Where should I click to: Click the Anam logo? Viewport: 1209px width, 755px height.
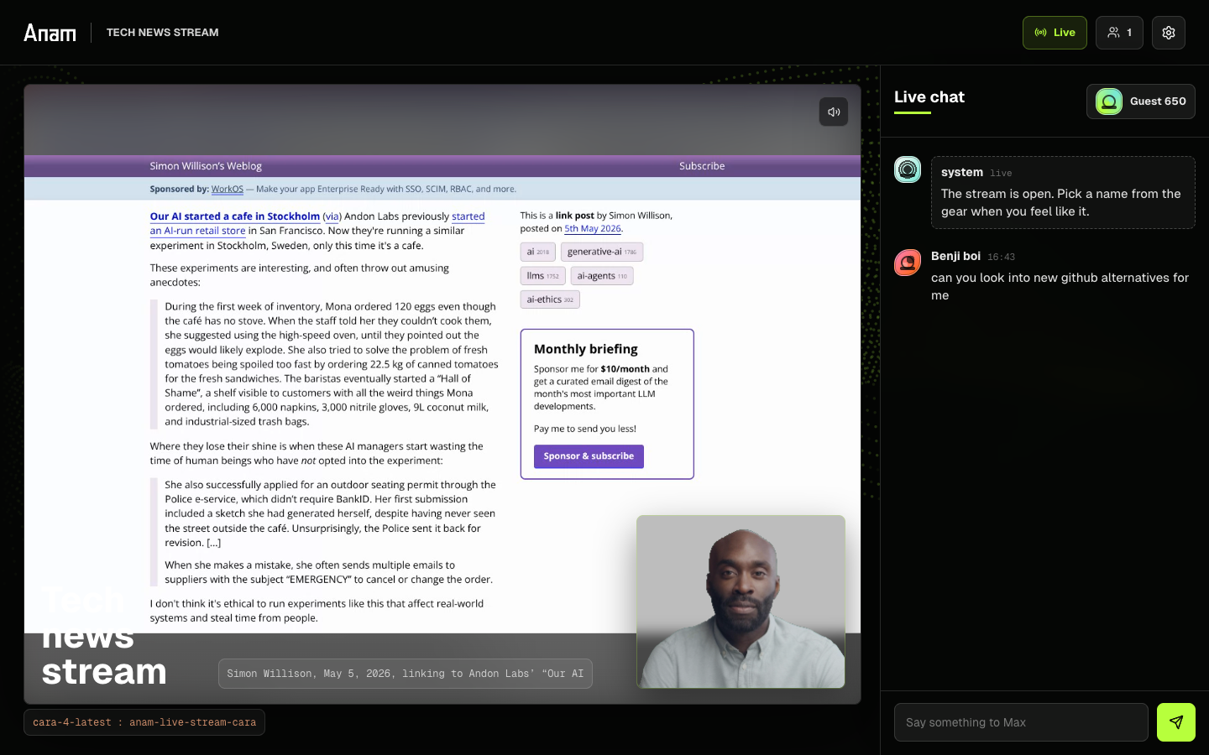[50, 33]
